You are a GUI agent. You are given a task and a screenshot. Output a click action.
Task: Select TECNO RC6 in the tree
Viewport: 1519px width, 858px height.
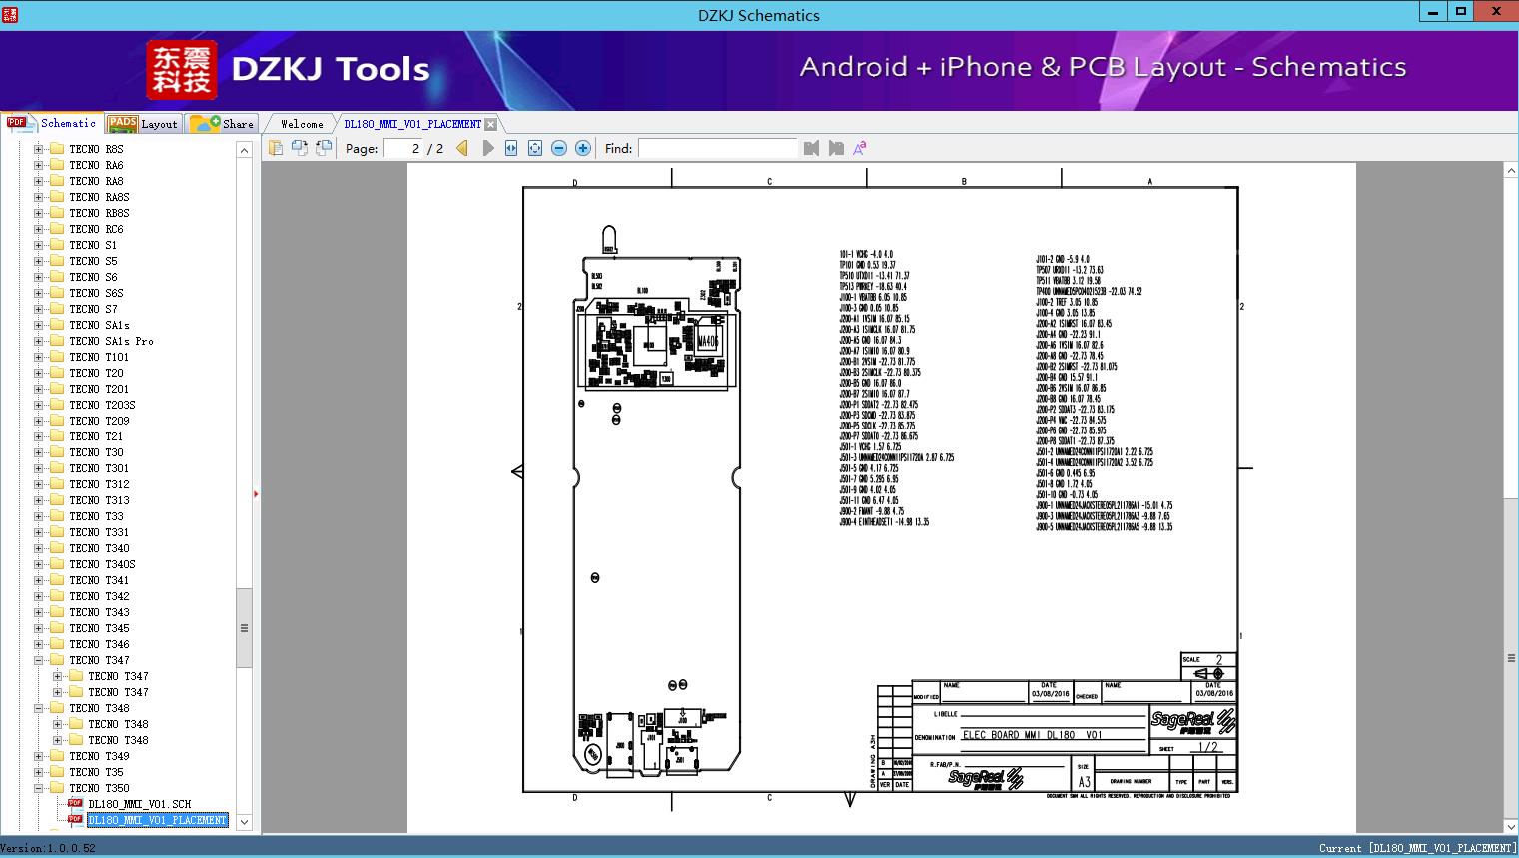click(97, 229)
